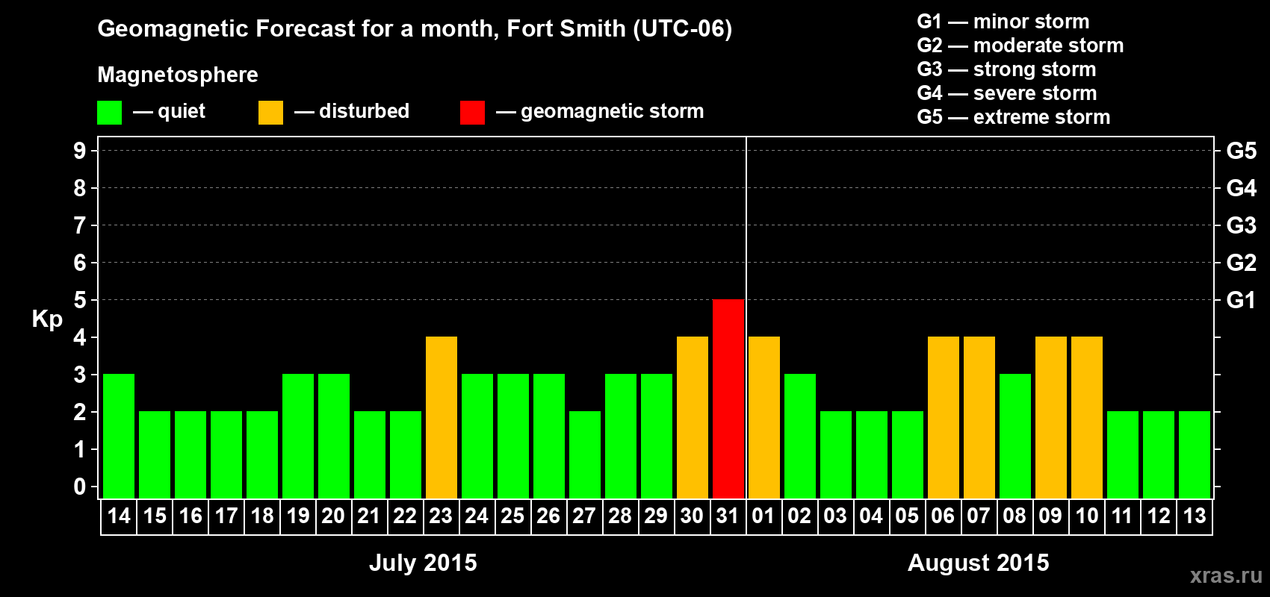This screenshot has height=597, width=1270.
Task: Click the date label 31
Action: 728,516
